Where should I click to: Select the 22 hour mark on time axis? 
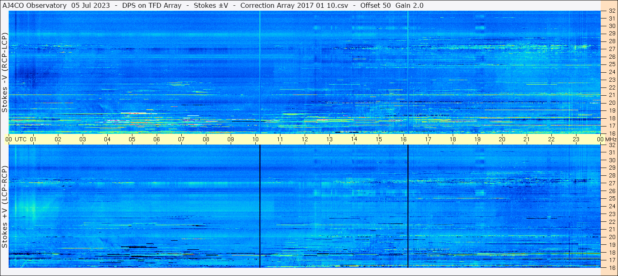tap(551, 139)
